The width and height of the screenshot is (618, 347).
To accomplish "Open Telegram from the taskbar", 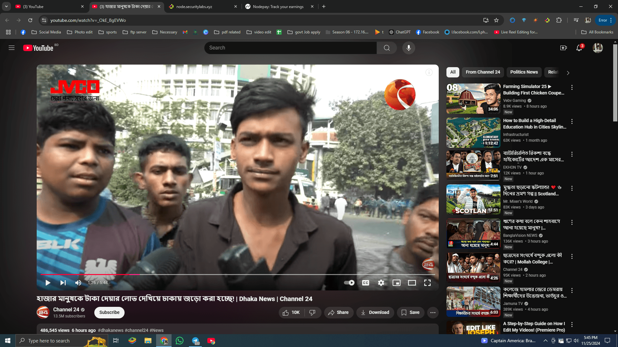I will pos(195,341).
